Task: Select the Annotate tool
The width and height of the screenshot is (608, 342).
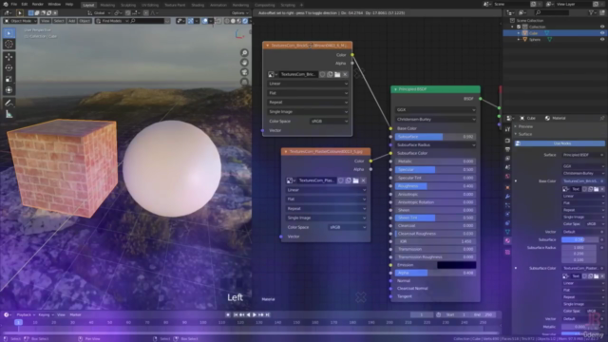Action: (9, 104)
